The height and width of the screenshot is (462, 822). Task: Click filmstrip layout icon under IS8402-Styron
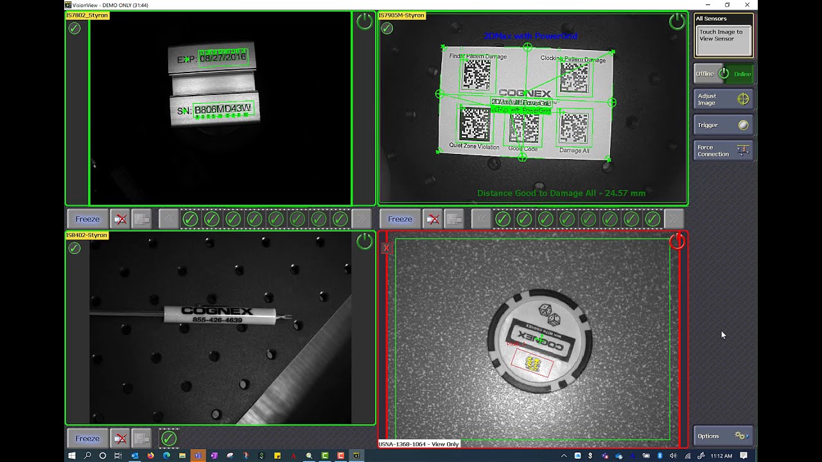[x=141, y=438]
